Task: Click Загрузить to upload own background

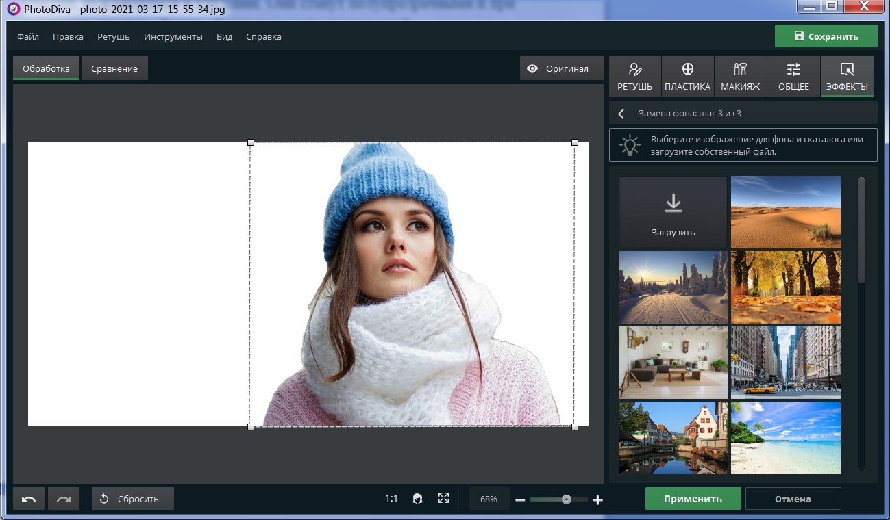Action: point(673,212)
